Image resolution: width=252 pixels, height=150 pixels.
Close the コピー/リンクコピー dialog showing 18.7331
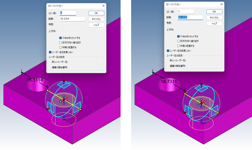[x=221, y=4]
